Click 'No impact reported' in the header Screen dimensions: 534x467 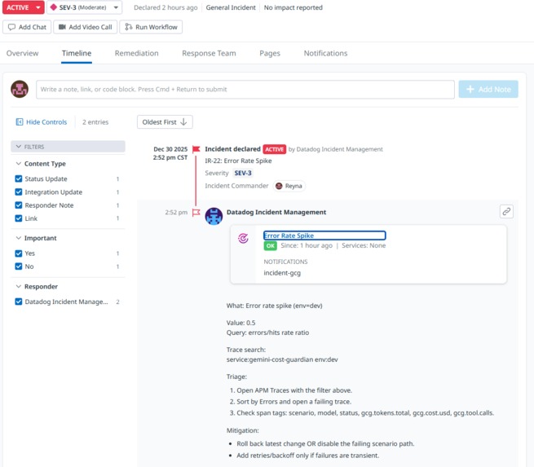coord(293,7)
